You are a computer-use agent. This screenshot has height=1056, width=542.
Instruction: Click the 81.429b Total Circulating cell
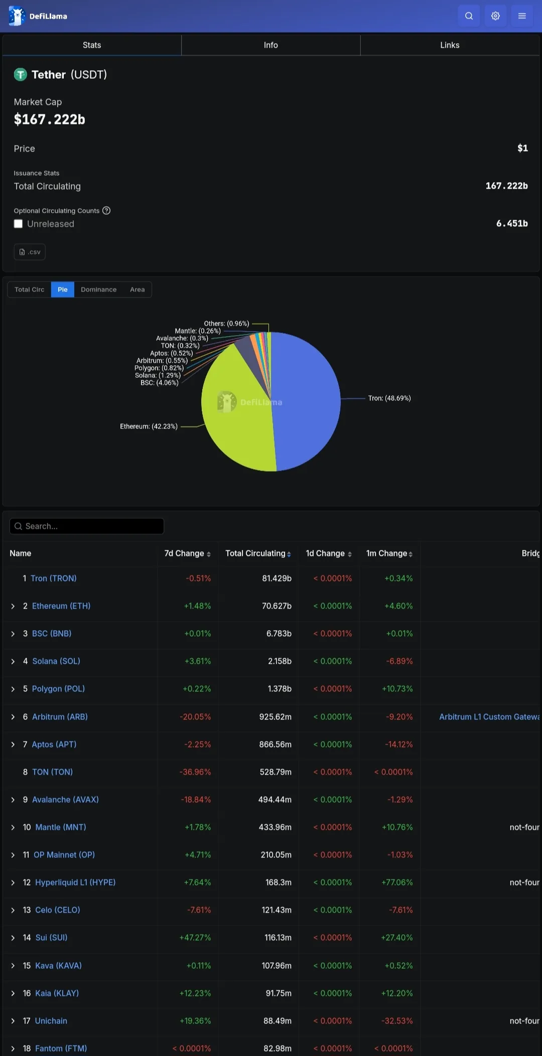tap(277, 578)
